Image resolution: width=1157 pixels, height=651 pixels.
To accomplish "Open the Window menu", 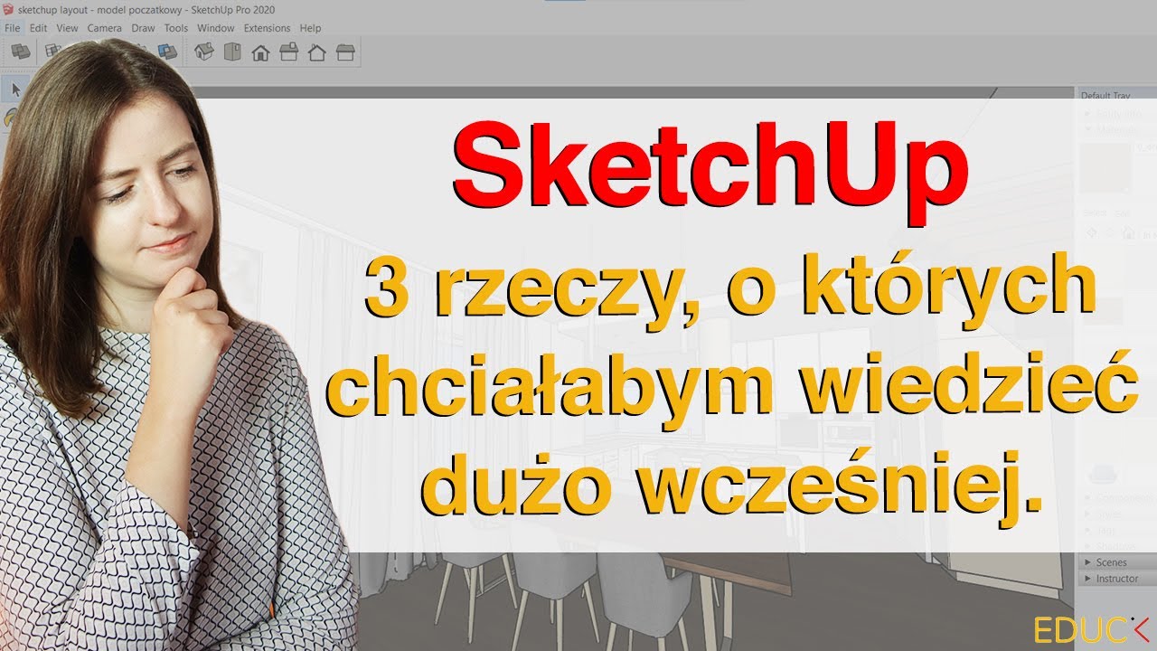I will click(216, 28).
